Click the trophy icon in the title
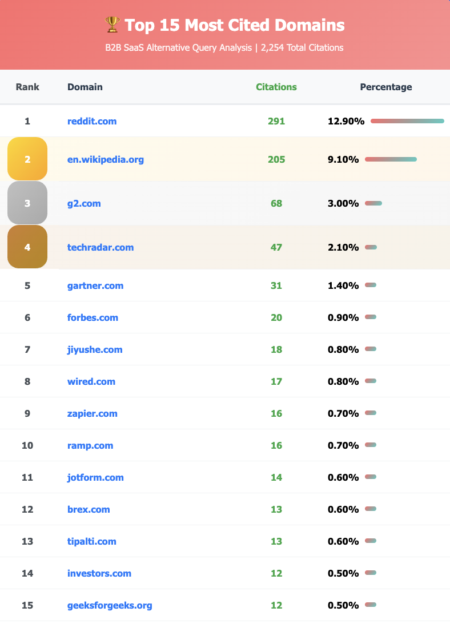The width and height of the screenshot is (450, 628). (112, 25)
